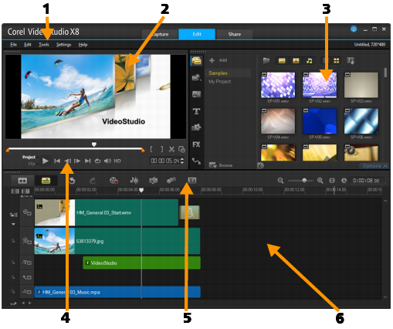Open the Graphic library icon
Screen dimensions: 393x329
(197, 127)
